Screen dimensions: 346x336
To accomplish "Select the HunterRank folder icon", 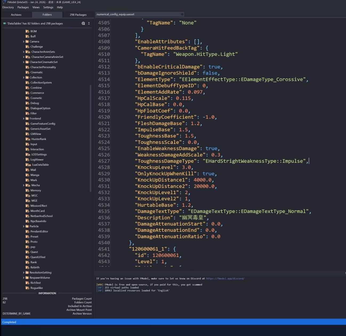I will tap(28, 139).
